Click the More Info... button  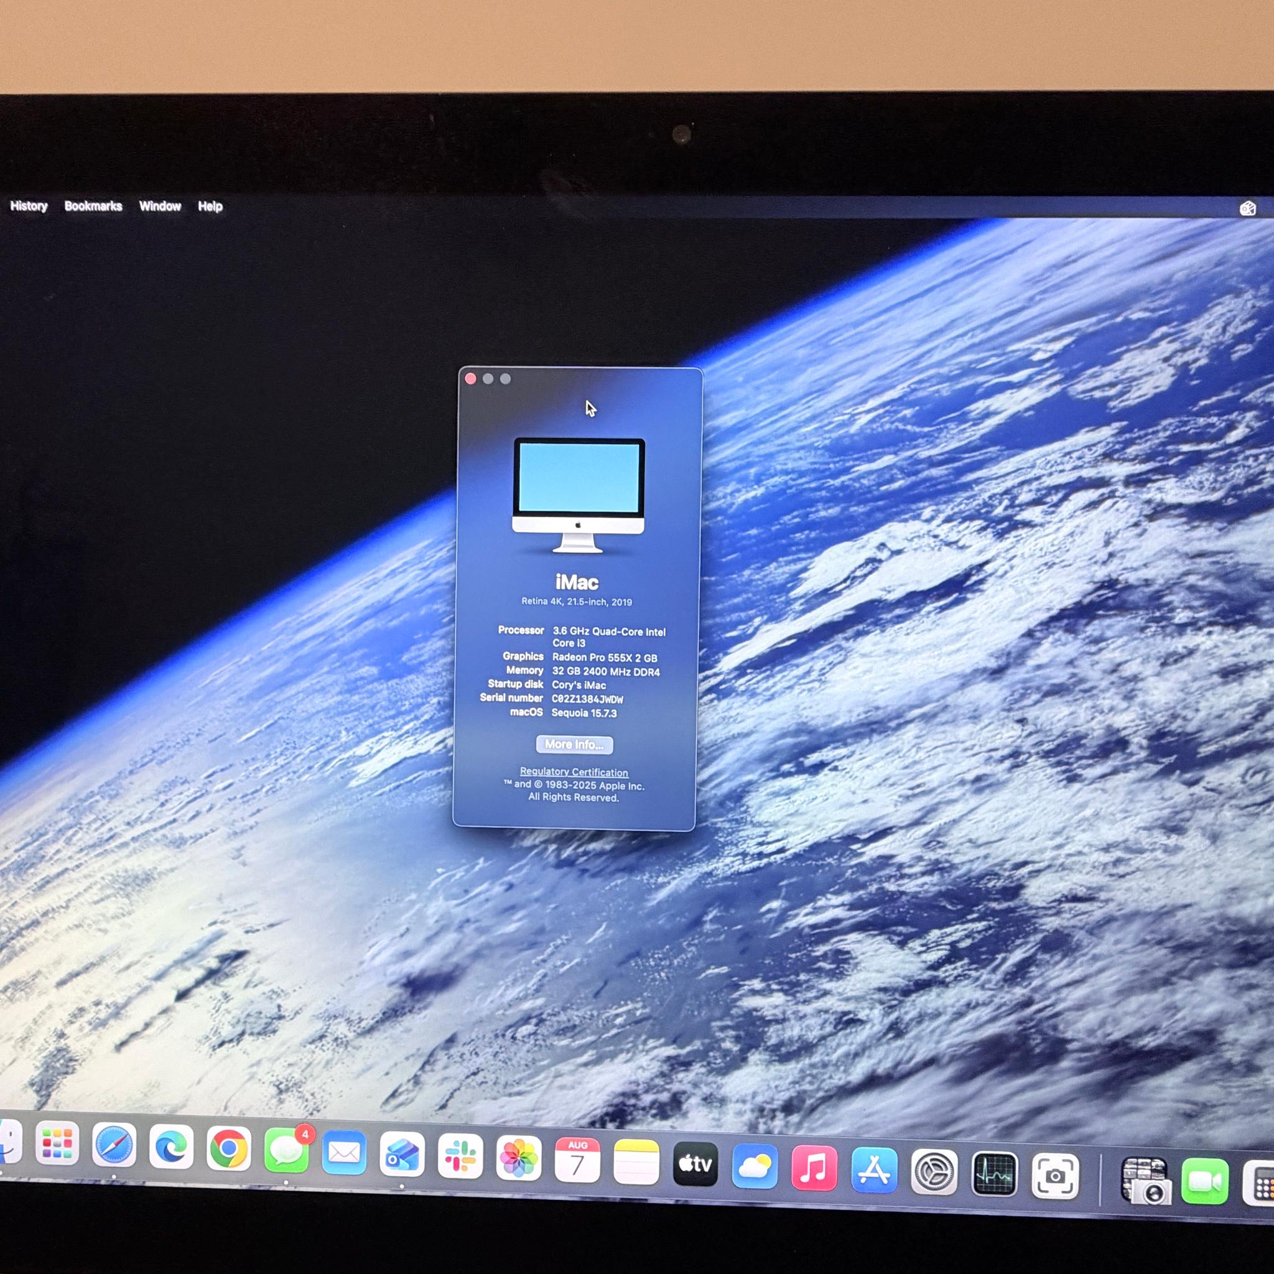point(574,745)
